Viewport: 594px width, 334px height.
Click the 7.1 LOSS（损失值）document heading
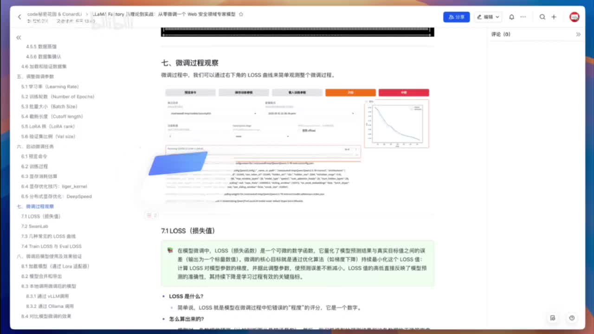point(188,231)
